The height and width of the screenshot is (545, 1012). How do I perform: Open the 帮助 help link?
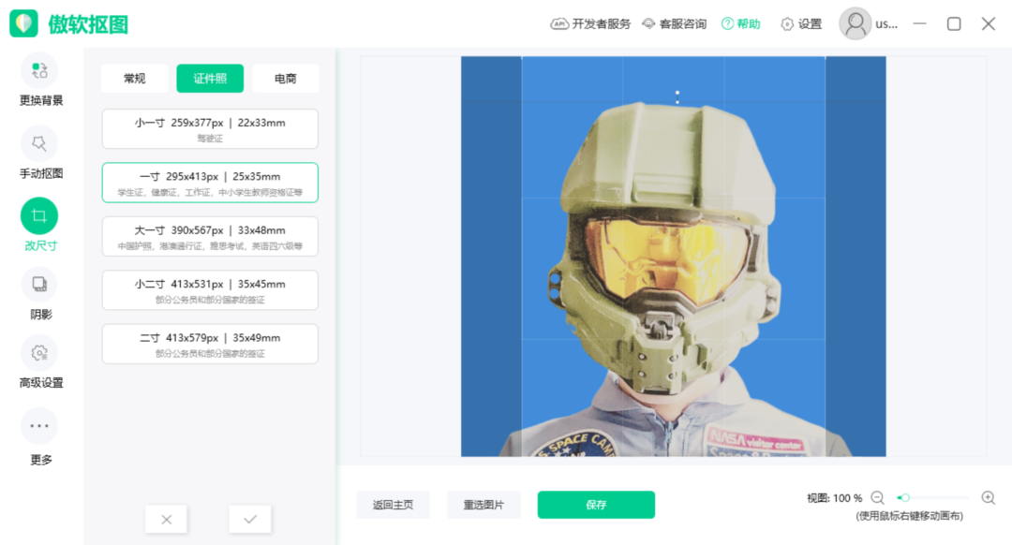tap(741, 23)
